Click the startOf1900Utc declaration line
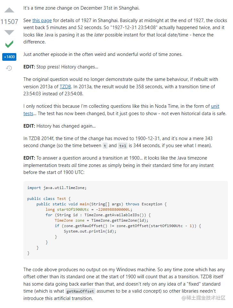The image size is (233, 308). [x=89, y=209]
